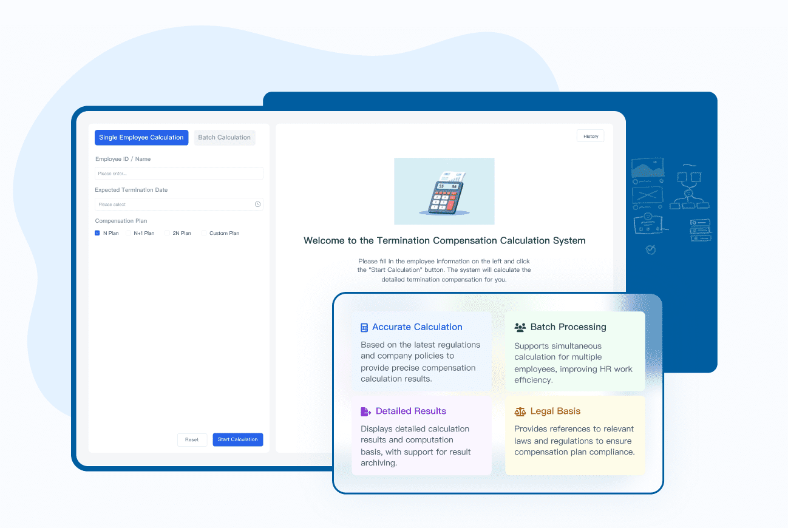Viewport: 788px width, 528px height.
Task: Click the group icon beside Batch Processing
Action: [520, 327]
